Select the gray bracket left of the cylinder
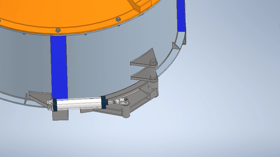Screen dimensions: 280x157 (x=40, y=98)
